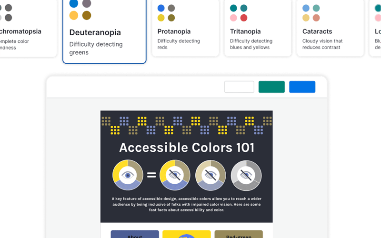Image resolution: width=381 pixels, height=238 pixels.
Task: Choose the Tritanopia vision card
Action: tap(258, 28)
